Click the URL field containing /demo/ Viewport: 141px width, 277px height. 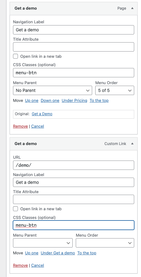[x=74, y=165]
